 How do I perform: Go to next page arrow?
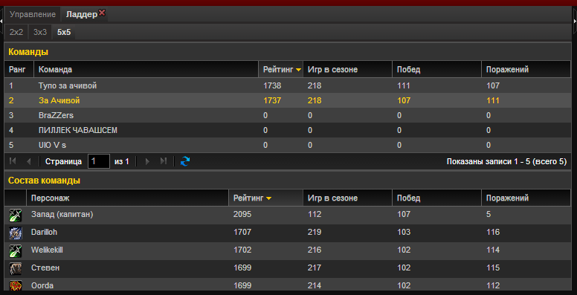point(147,161)
